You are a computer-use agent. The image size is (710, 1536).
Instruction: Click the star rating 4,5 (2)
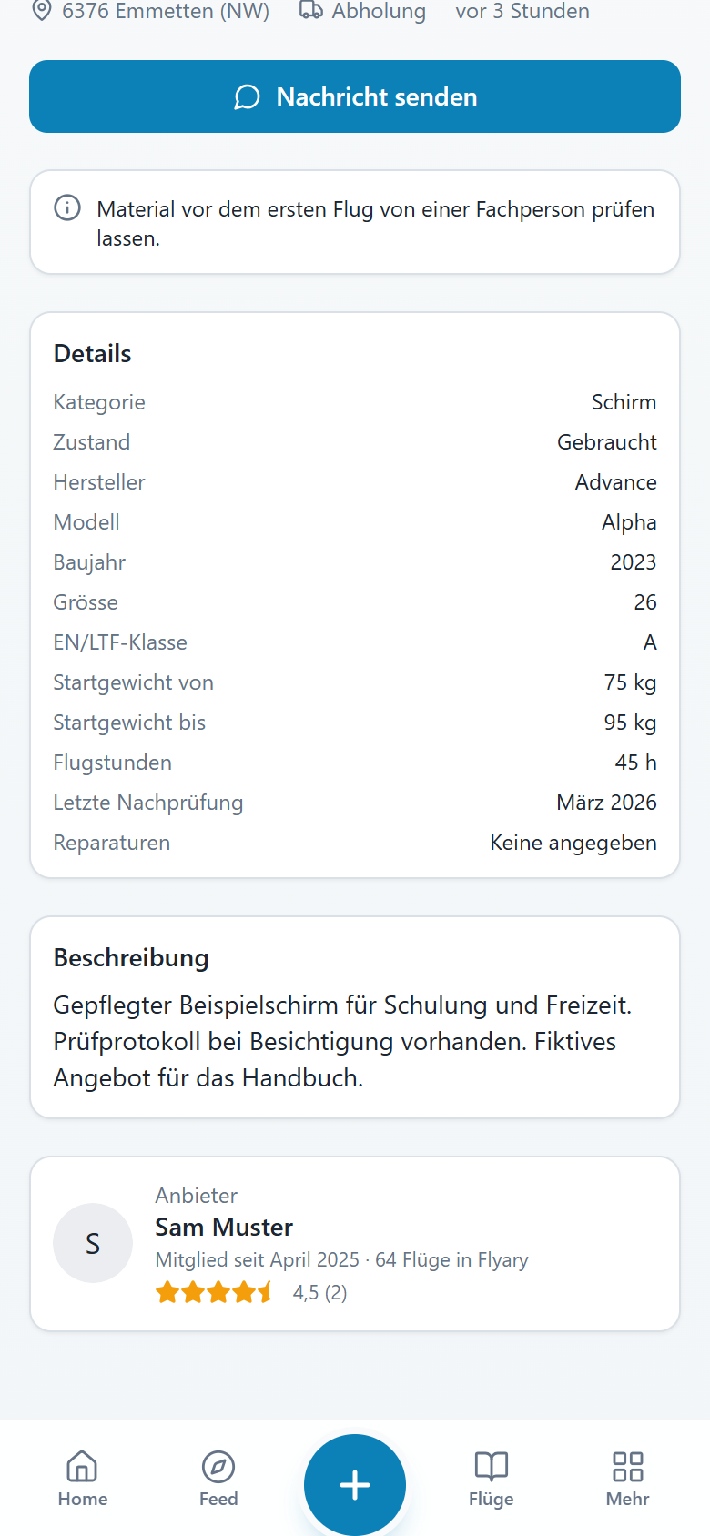251,1292
